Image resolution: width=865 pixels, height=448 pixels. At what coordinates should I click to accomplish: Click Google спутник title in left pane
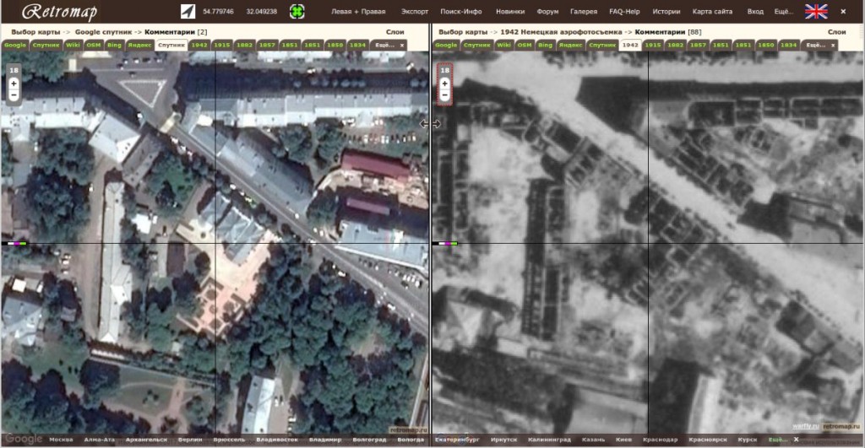(103, 32)
